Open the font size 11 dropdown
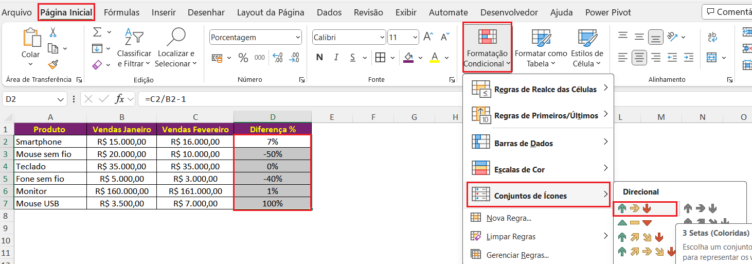 (415, 38)
